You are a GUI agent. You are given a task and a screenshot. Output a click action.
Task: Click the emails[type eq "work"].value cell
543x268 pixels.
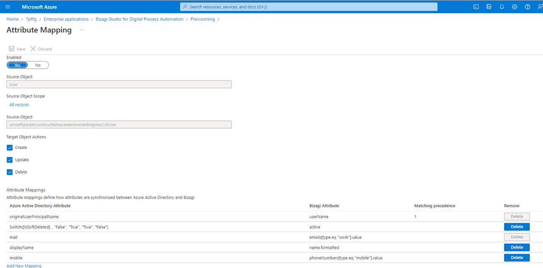[335, 237]
